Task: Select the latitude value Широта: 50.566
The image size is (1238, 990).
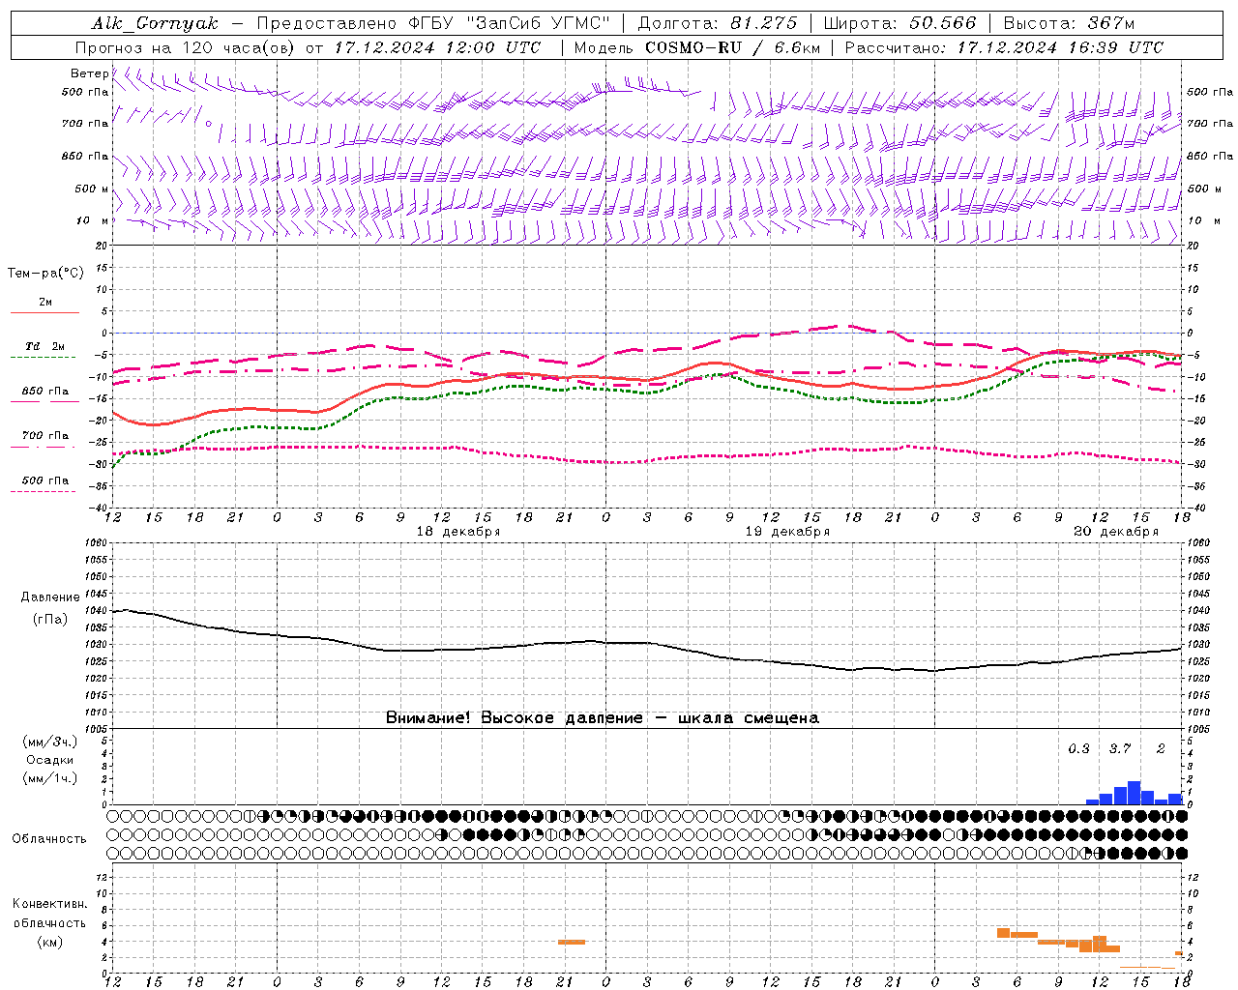Action: tap(899, 23)
